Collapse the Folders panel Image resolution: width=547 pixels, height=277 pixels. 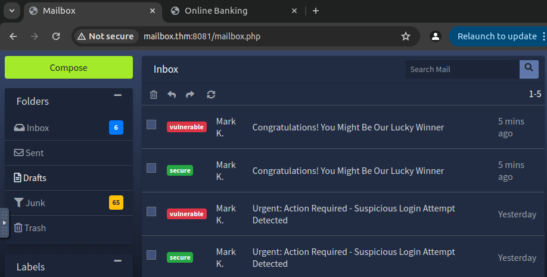(118, 95)
